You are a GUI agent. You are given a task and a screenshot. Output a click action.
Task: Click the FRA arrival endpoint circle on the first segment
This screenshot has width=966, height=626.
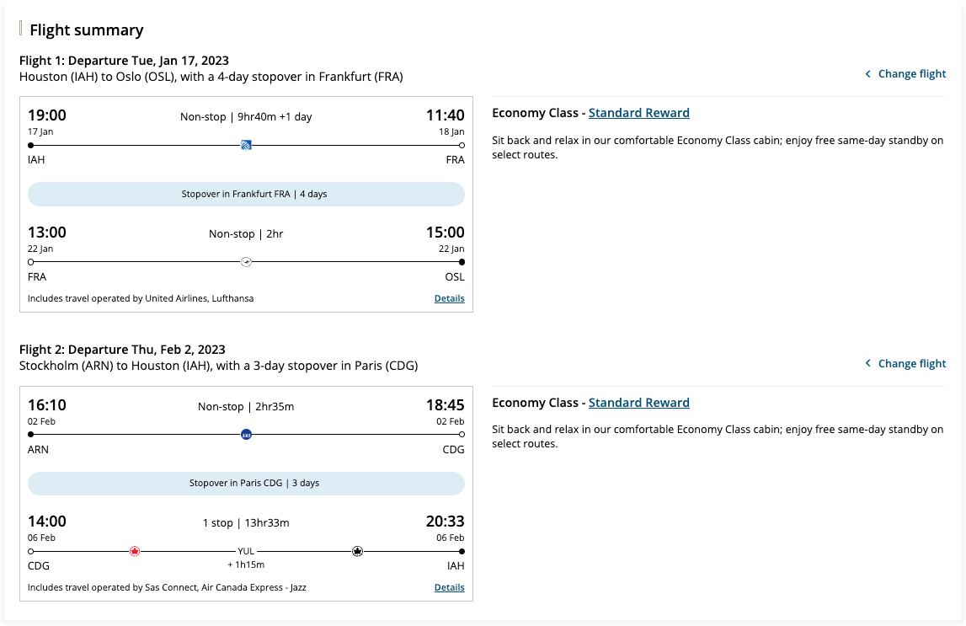pyautogui.click(x=461, y=145)
